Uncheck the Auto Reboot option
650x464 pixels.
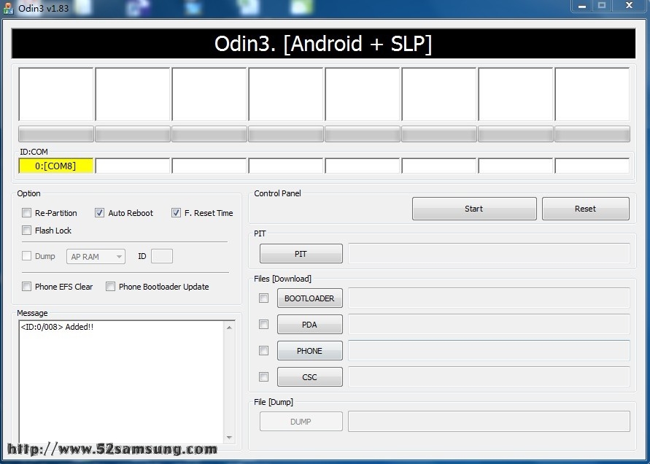point(99,213)
